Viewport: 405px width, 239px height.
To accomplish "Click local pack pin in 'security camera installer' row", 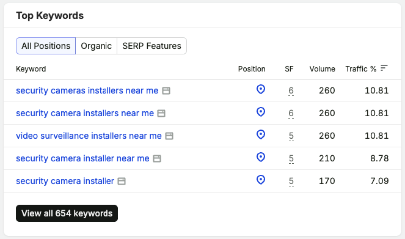I will click(x=261, y=180).
